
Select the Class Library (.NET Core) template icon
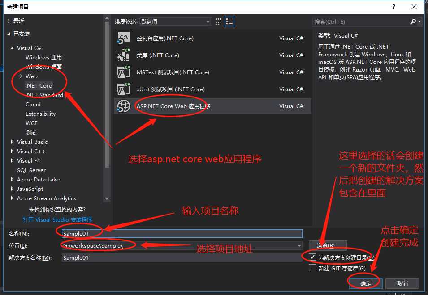[x=124, y=55]
